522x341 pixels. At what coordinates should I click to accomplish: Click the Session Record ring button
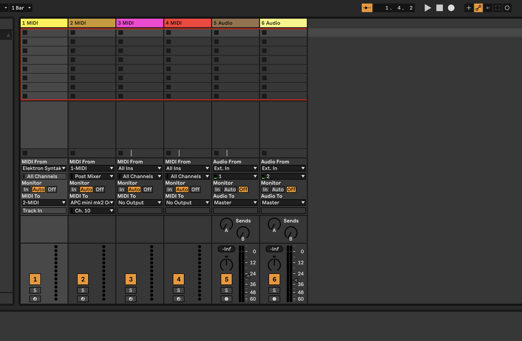(x=507, y=8)
